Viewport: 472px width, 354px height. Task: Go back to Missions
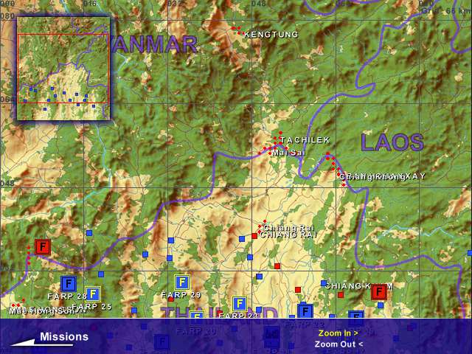point(50,338)
